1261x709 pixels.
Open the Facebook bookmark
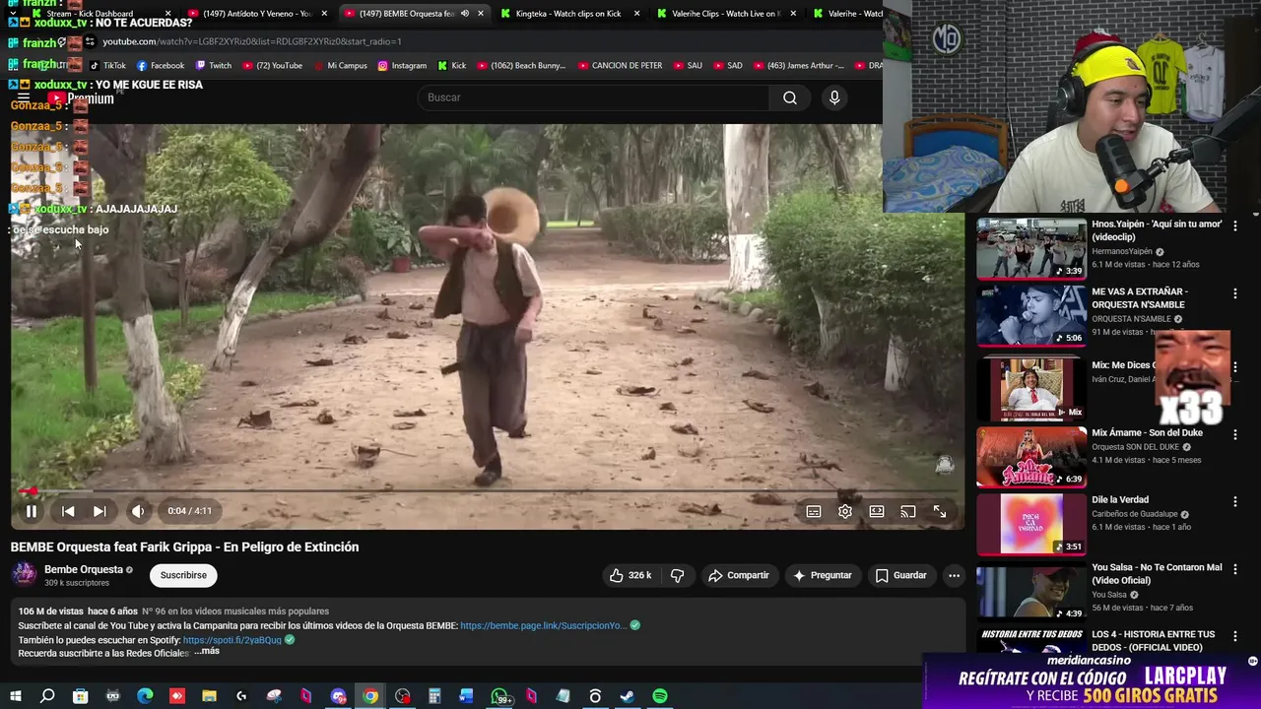pyautogui.click(x=161, y=66)
